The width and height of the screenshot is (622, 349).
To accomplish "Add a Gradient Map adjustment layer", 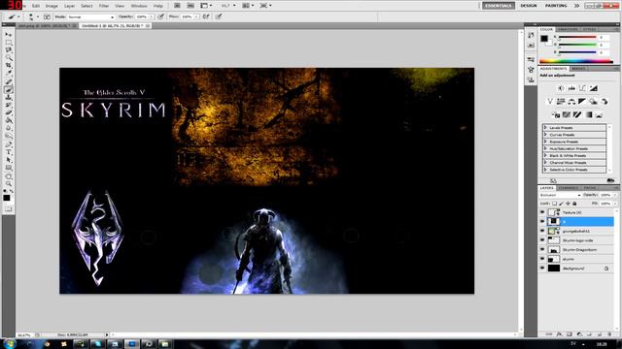I will 589,114.
